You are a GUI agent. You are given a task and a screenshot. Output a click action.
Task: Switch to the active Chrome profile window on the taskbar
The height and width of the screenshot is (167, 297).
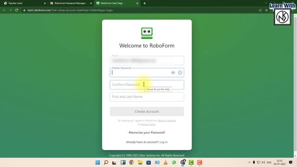(183, 162)
